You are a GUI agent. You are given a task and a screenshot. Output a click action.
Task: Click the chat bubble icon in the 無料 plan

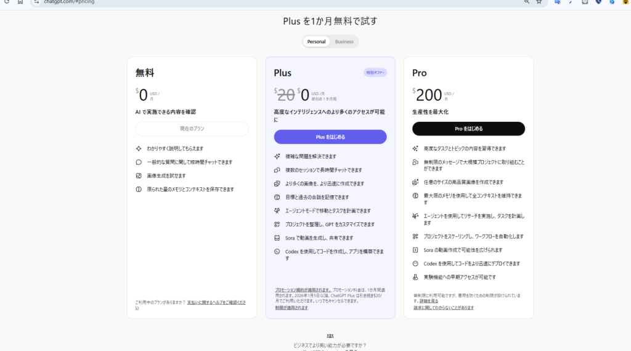[139, 162]
